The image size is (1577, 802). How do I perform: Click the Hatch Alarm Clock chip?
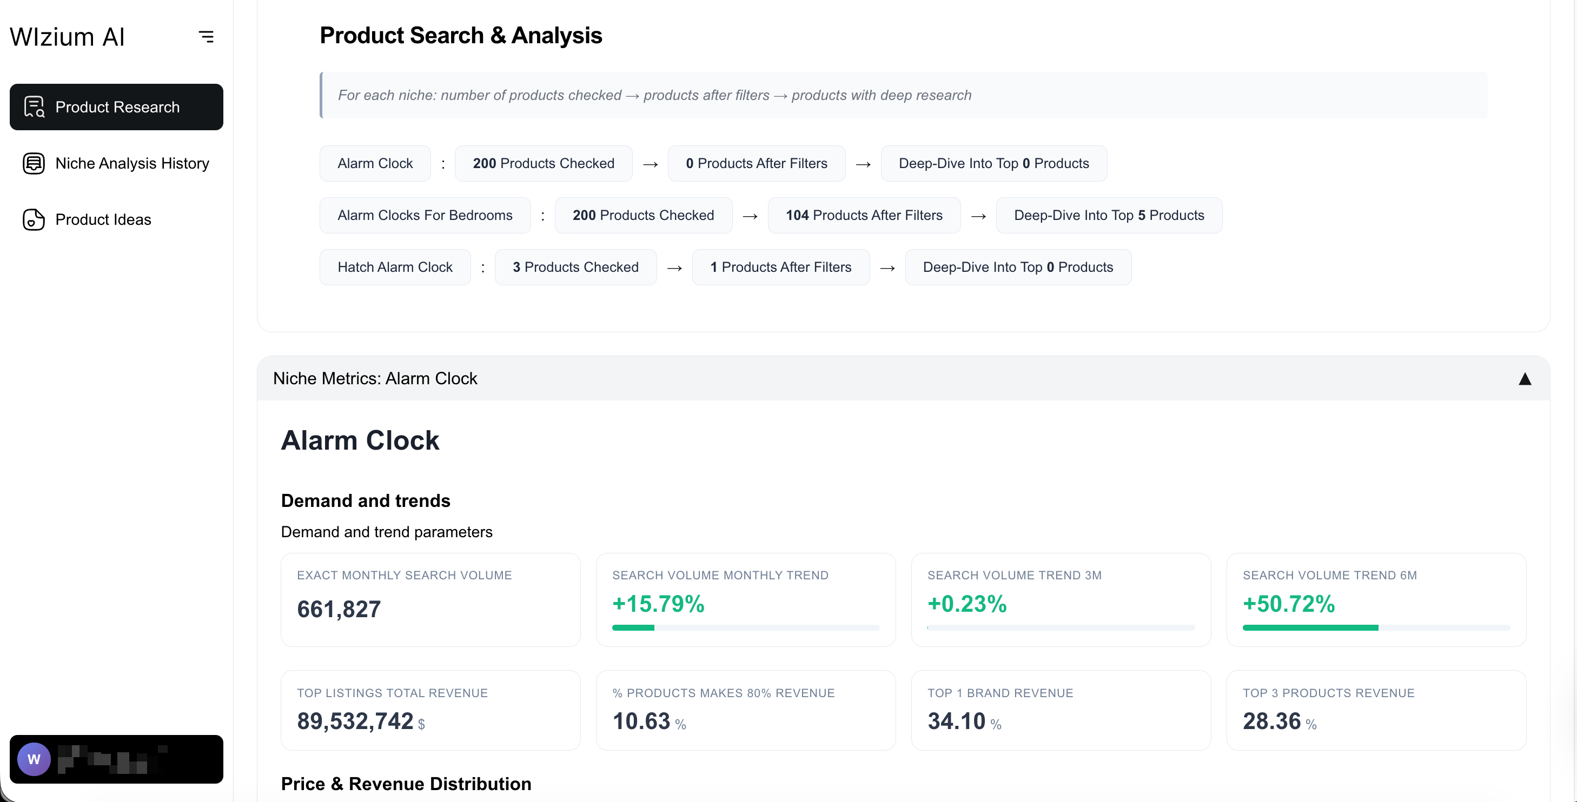[x=395, y=268]
